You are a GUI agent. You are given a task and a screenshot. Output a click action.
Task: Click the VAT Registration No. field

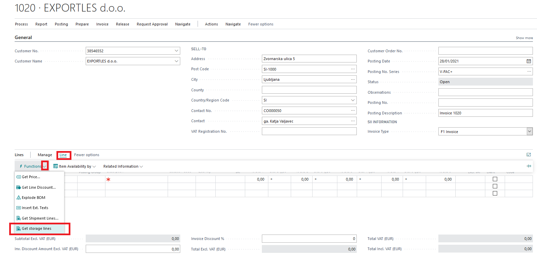[309, 131]
